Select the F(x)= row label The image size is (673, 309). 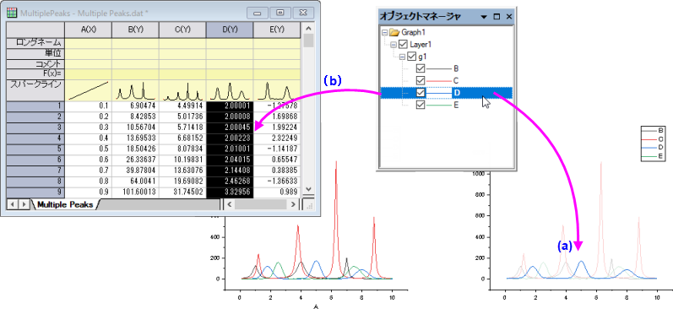[x=35, y=73]
